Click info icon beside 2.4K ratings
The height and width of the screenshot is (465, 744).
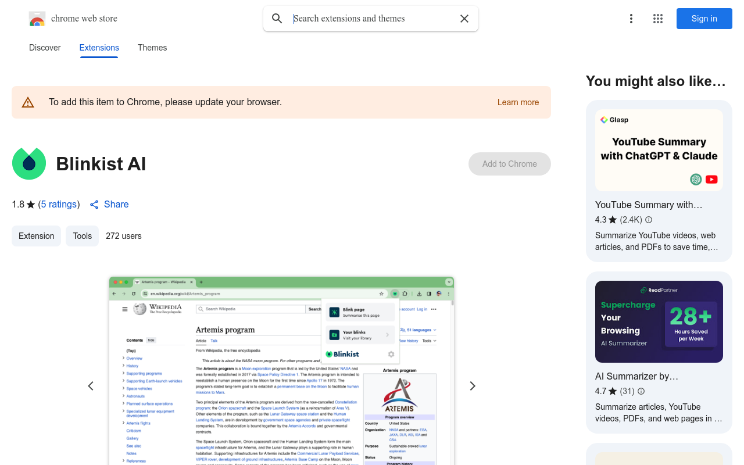tap(649, 220)
